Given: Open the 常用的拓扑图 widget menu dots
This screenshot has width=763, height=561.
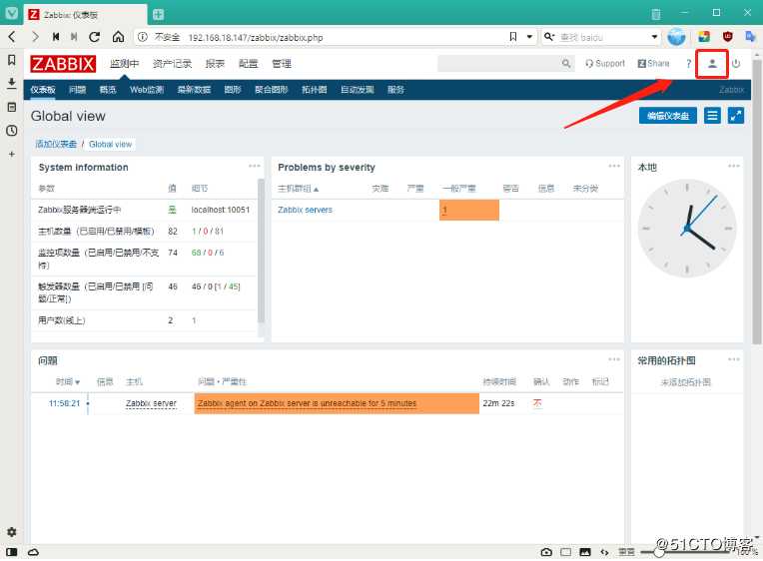Looking at the screenshot, I should click(734, 359).
